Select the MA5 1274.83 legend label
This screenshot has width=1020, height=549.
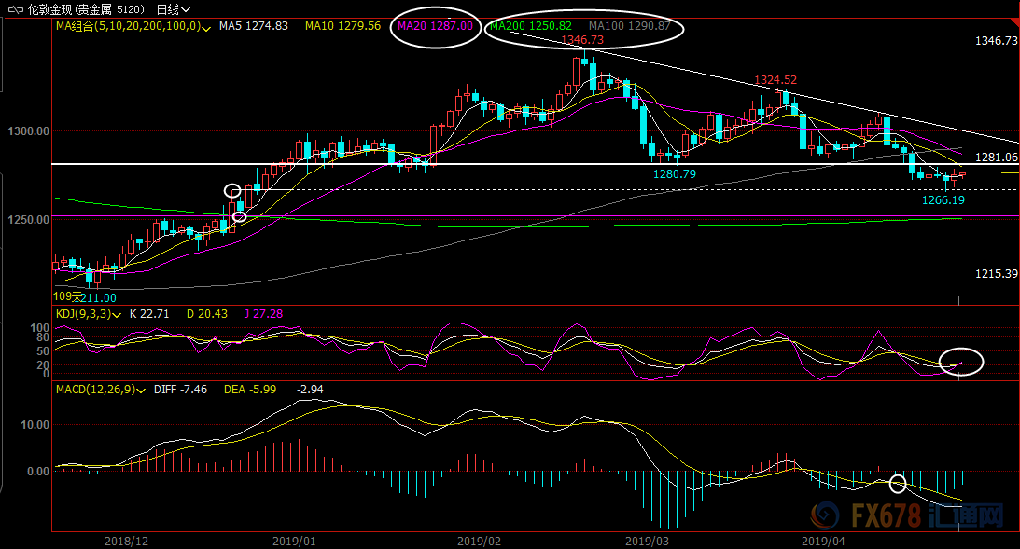[253, 26]
